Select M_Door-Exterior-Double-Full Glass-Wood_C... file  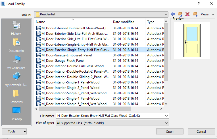coord(76,28)
